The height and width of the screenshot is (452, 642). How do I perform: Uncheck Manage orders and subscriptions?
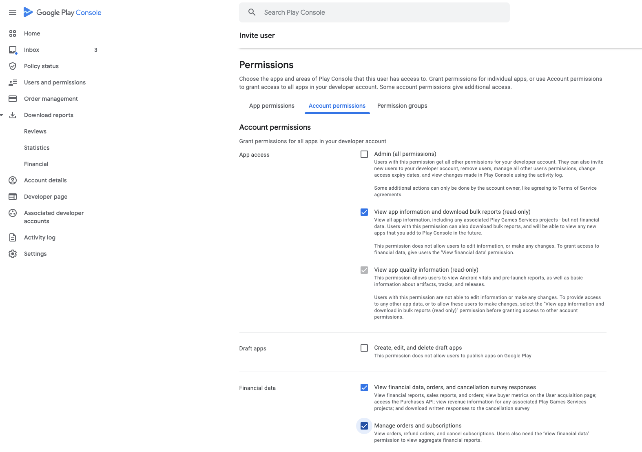point(364,426)
